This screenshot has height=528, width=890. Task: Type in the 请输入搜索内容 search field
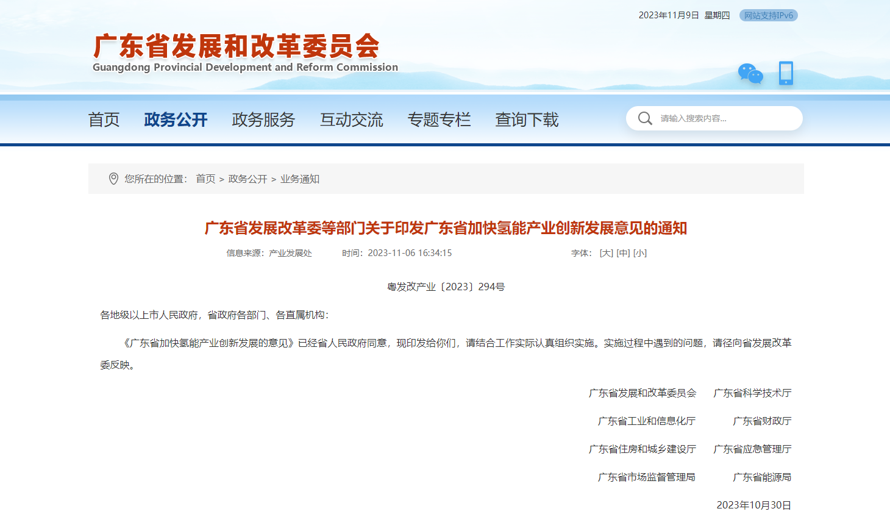point(725,118)
